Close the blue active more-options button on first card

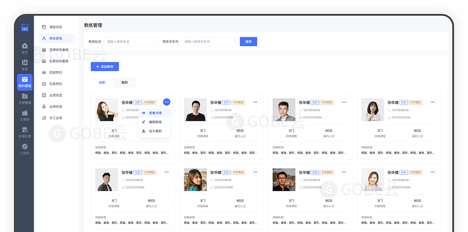point(167,102)
